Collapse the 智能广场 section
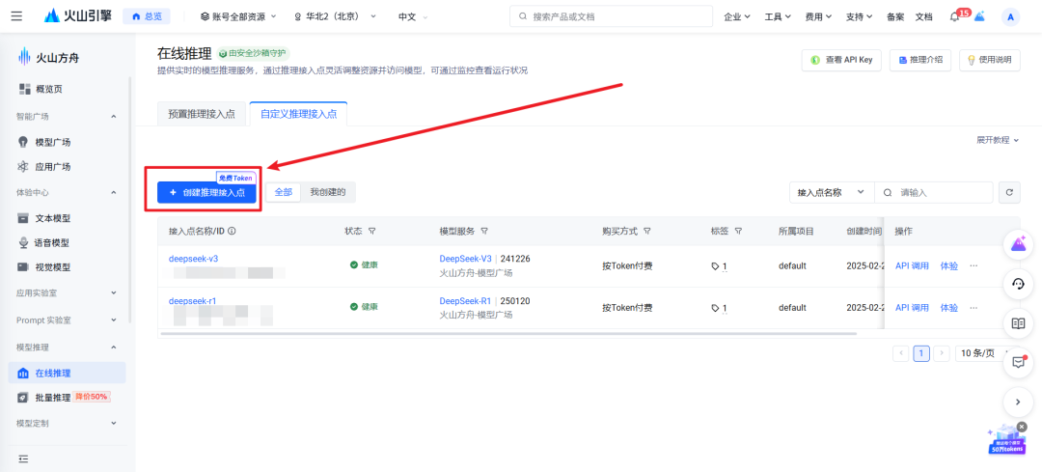This screenshot has height=472, width=1042. (113, 117)
